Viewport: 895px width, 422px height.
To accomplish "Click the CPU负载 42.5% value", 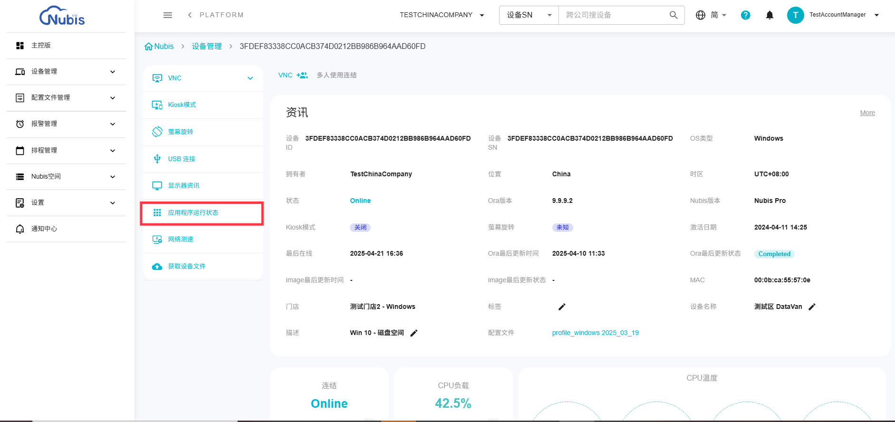I will pos(453,403).
